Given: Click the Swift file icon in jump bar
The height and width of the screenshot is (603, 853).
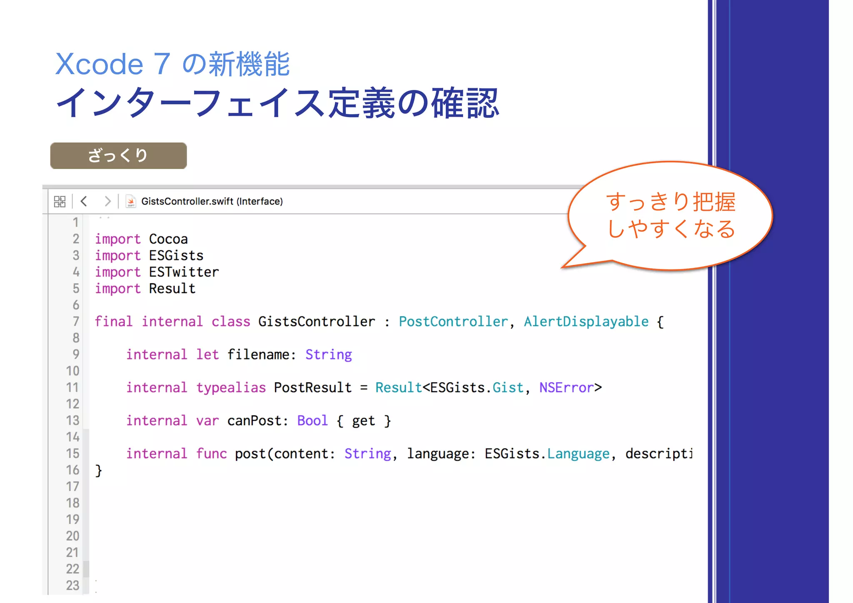Looking at the screenshot, I should coord(131,202).
